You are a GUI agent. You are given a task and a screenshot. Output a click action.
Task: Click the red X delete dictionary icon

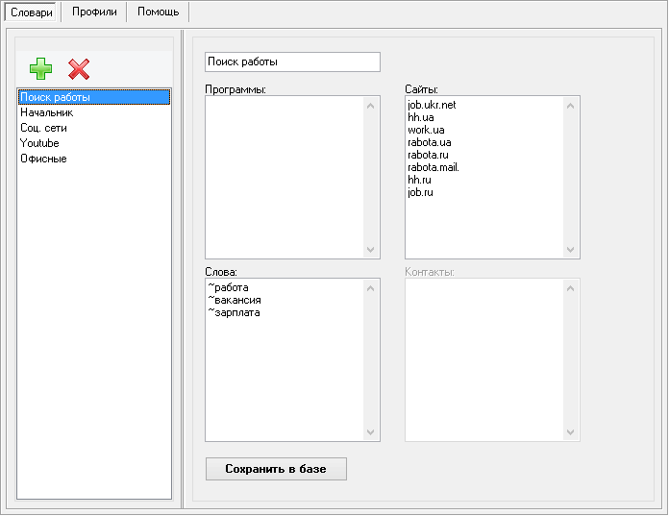coord(79,68)
